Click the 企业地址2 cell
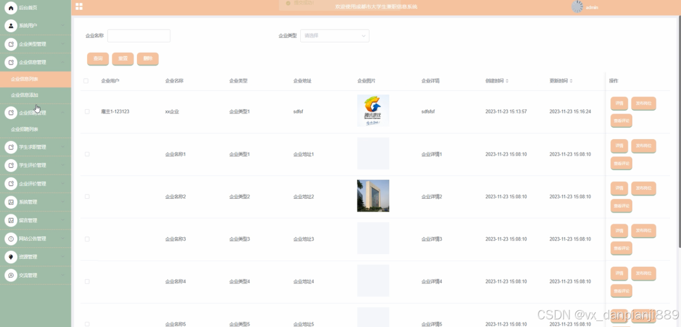Viewport: 681px width, 327px height. click(x=304, y=196)
